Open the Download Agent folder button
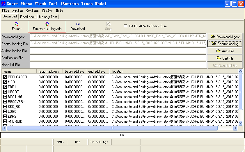The height and width of the screenshot is (152, 245). [x=225, y=37]
